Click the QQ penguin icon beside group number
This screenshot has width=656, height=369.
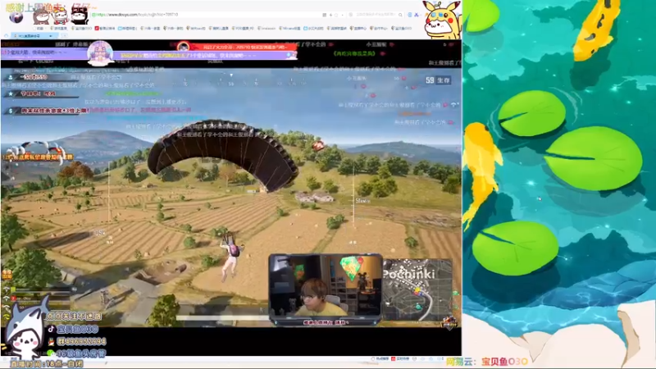[x=51, y=342]
